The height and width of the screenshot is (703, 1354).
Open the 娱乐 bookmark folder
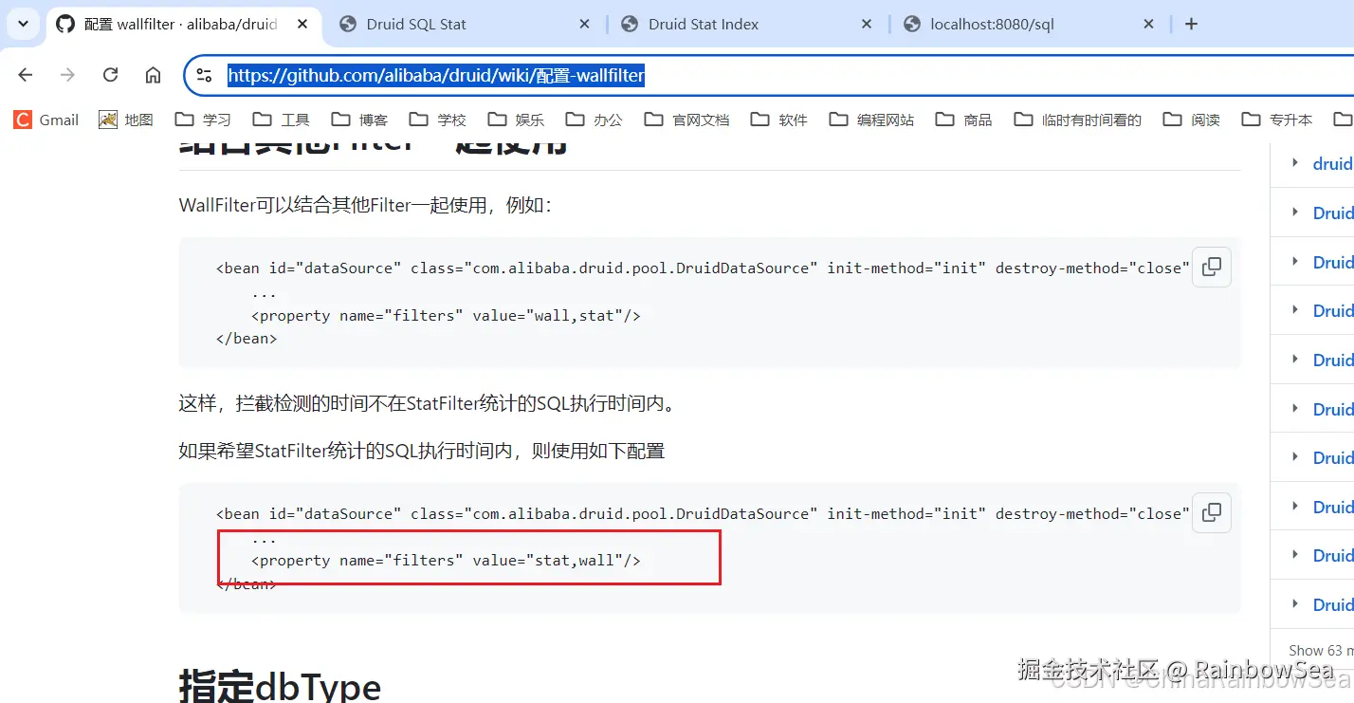coord(517,120)
